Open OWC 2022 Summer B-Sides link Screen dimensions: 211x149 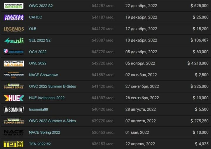coord(52,86)
